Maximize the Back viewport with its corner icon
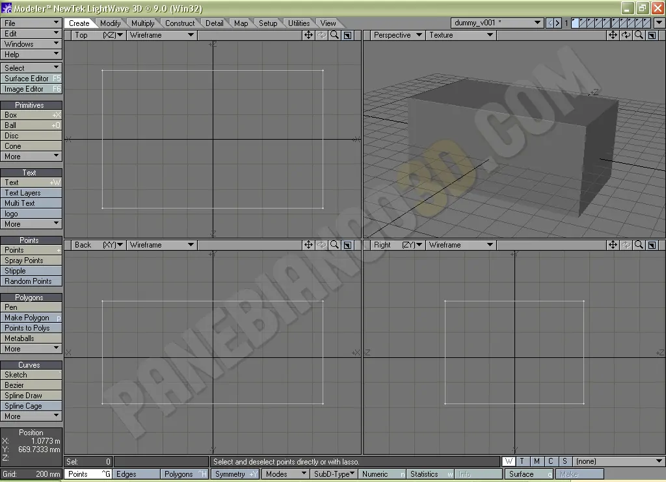The height and width of the screenshot is (482, 666). point(347,245)
